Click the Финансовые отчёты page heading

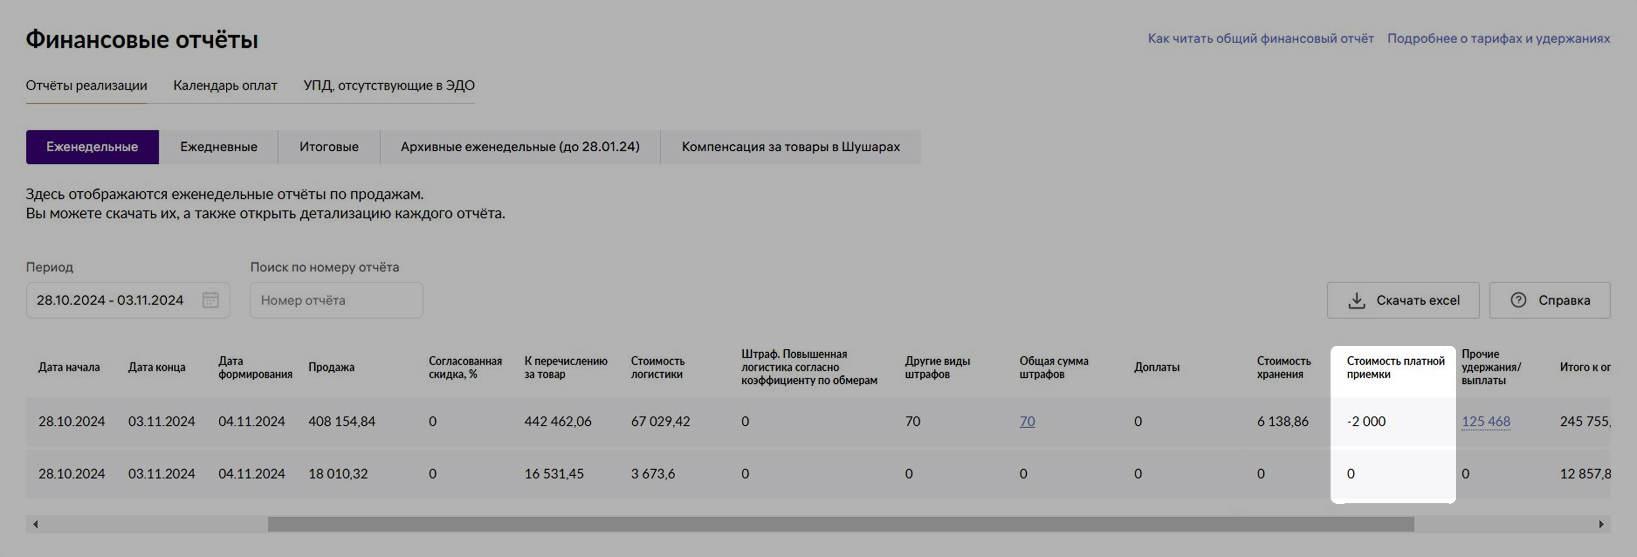[142, 39]
